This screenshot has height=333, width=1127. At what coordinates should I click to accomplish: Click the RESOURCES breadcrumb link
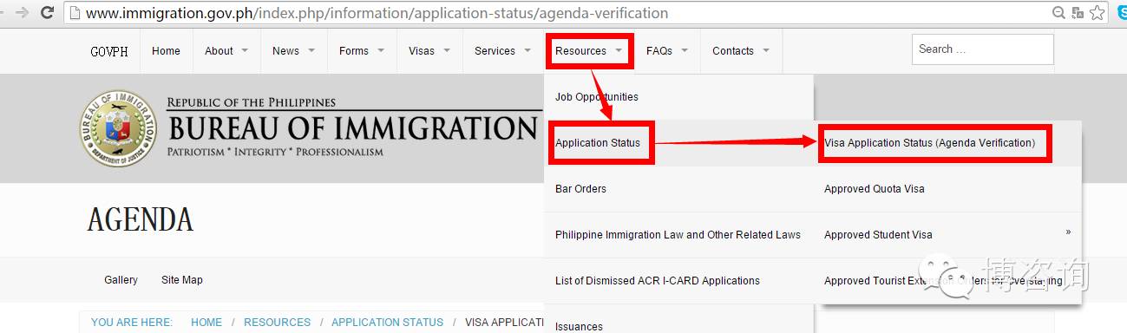click(277, 323)
